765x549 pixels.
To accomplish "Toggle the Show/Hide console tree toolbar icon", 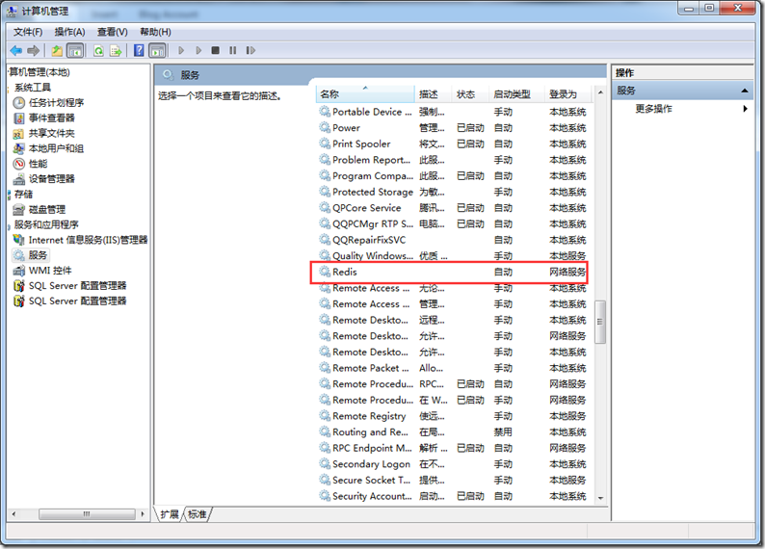I will (x=75, y=50).
